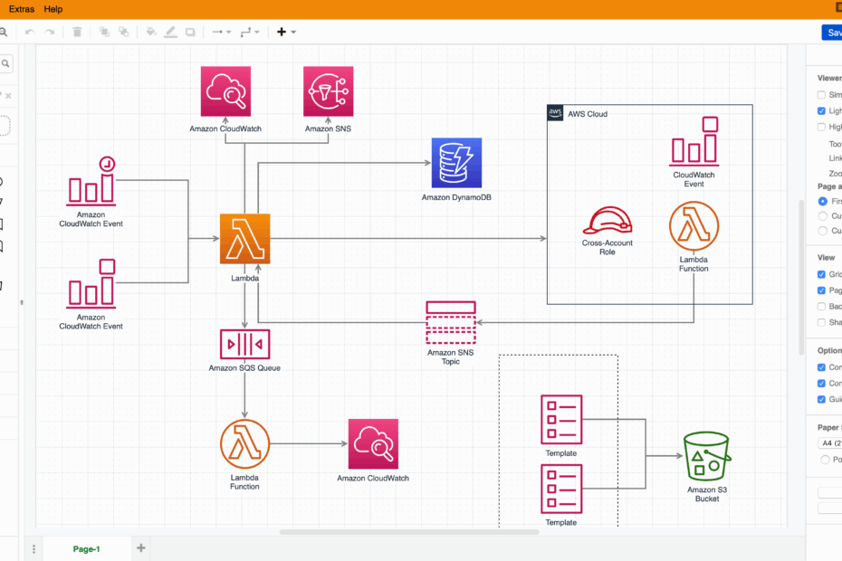This screenshot has height=561, width=842.
Task: Enable the 'High' highlight checkbox
Action: pyautogui.click(x=821, y=127)
